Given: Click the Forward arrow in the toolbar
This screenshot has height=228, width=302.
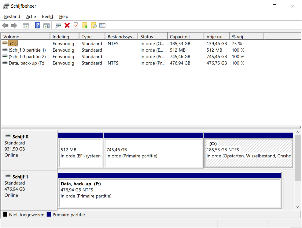Looking at the screenshot, I should click(x=14, y=26).
